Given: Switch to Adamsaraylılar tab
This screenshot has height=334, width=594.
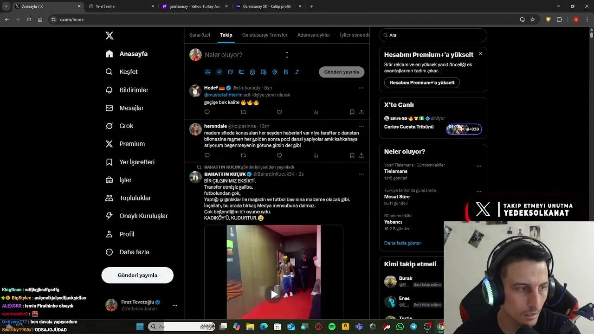Looking at the screenshot, I should [314, 35].
